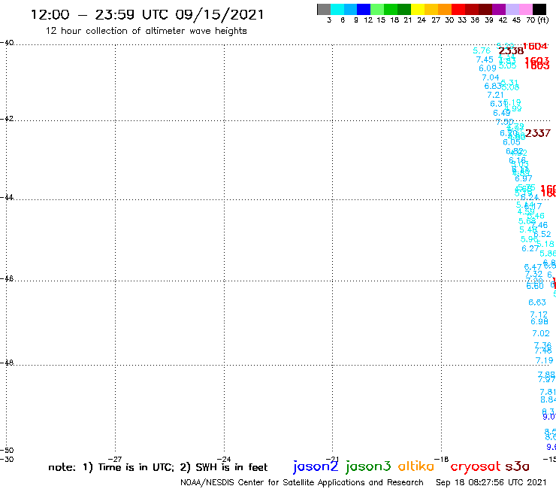Click the title '12:00 – 23:59 UTC 09/15/2021'
556x489 pixels.
tap(147, 14)
